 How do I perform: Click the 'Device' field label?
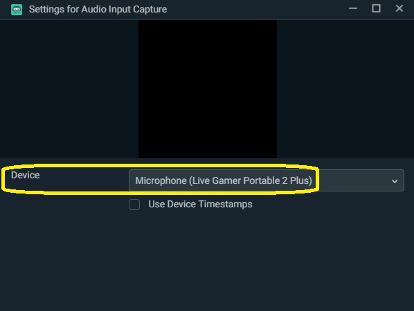tap(26, 175)
